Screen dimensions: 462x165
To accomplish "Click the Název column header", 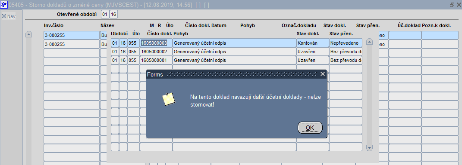I will 107,25.
